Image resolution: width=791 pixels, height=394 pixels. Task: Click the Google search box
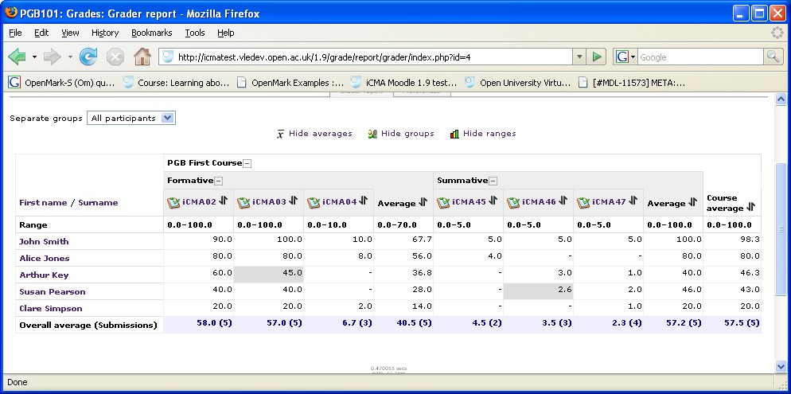point(700,57)
